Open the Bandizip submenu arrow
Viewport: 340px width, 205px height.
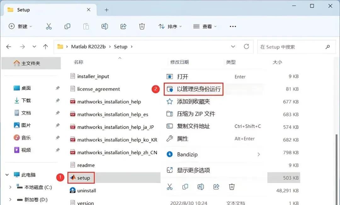point(259,154)
